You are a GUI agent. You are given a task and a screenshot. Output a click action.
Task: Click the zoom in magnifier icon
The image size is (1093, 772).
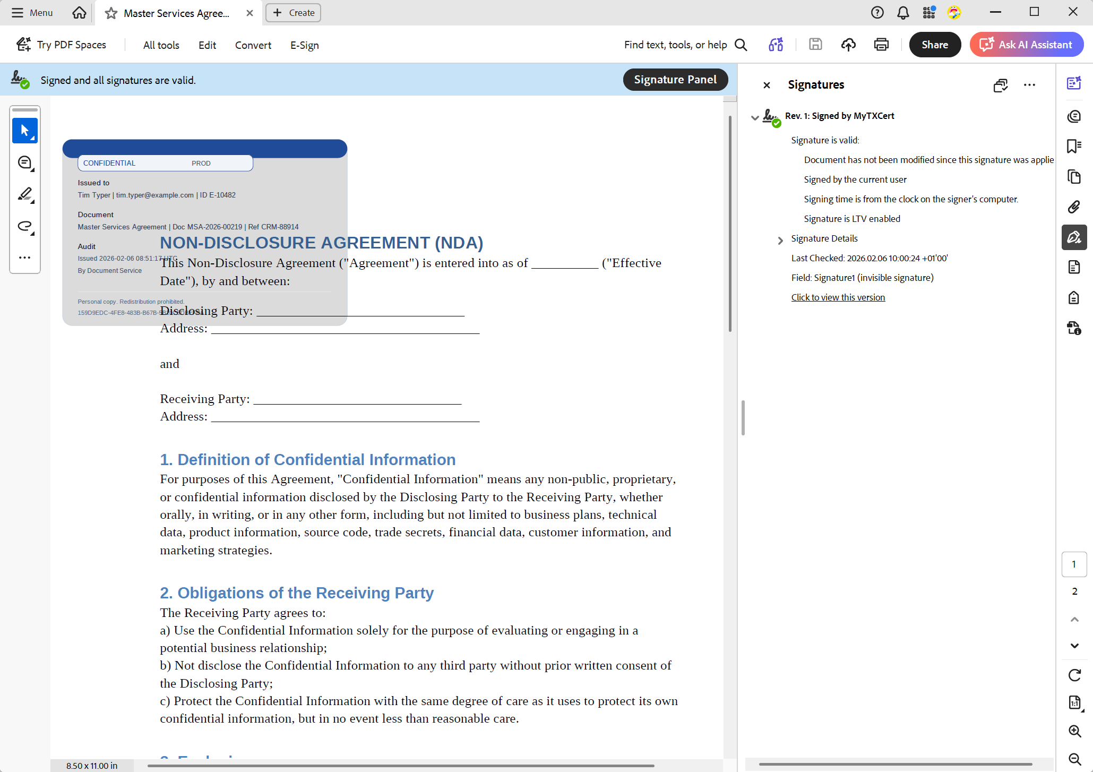coord(1074,731)
